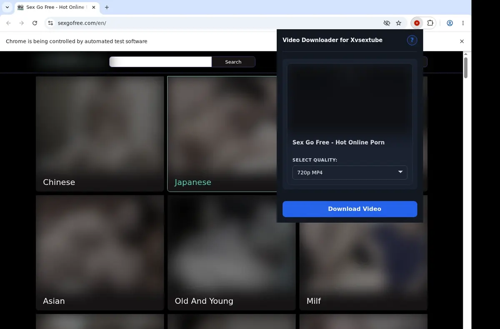
Task: Click the page vertical scrollbar thumb
Action: point(466,67)
